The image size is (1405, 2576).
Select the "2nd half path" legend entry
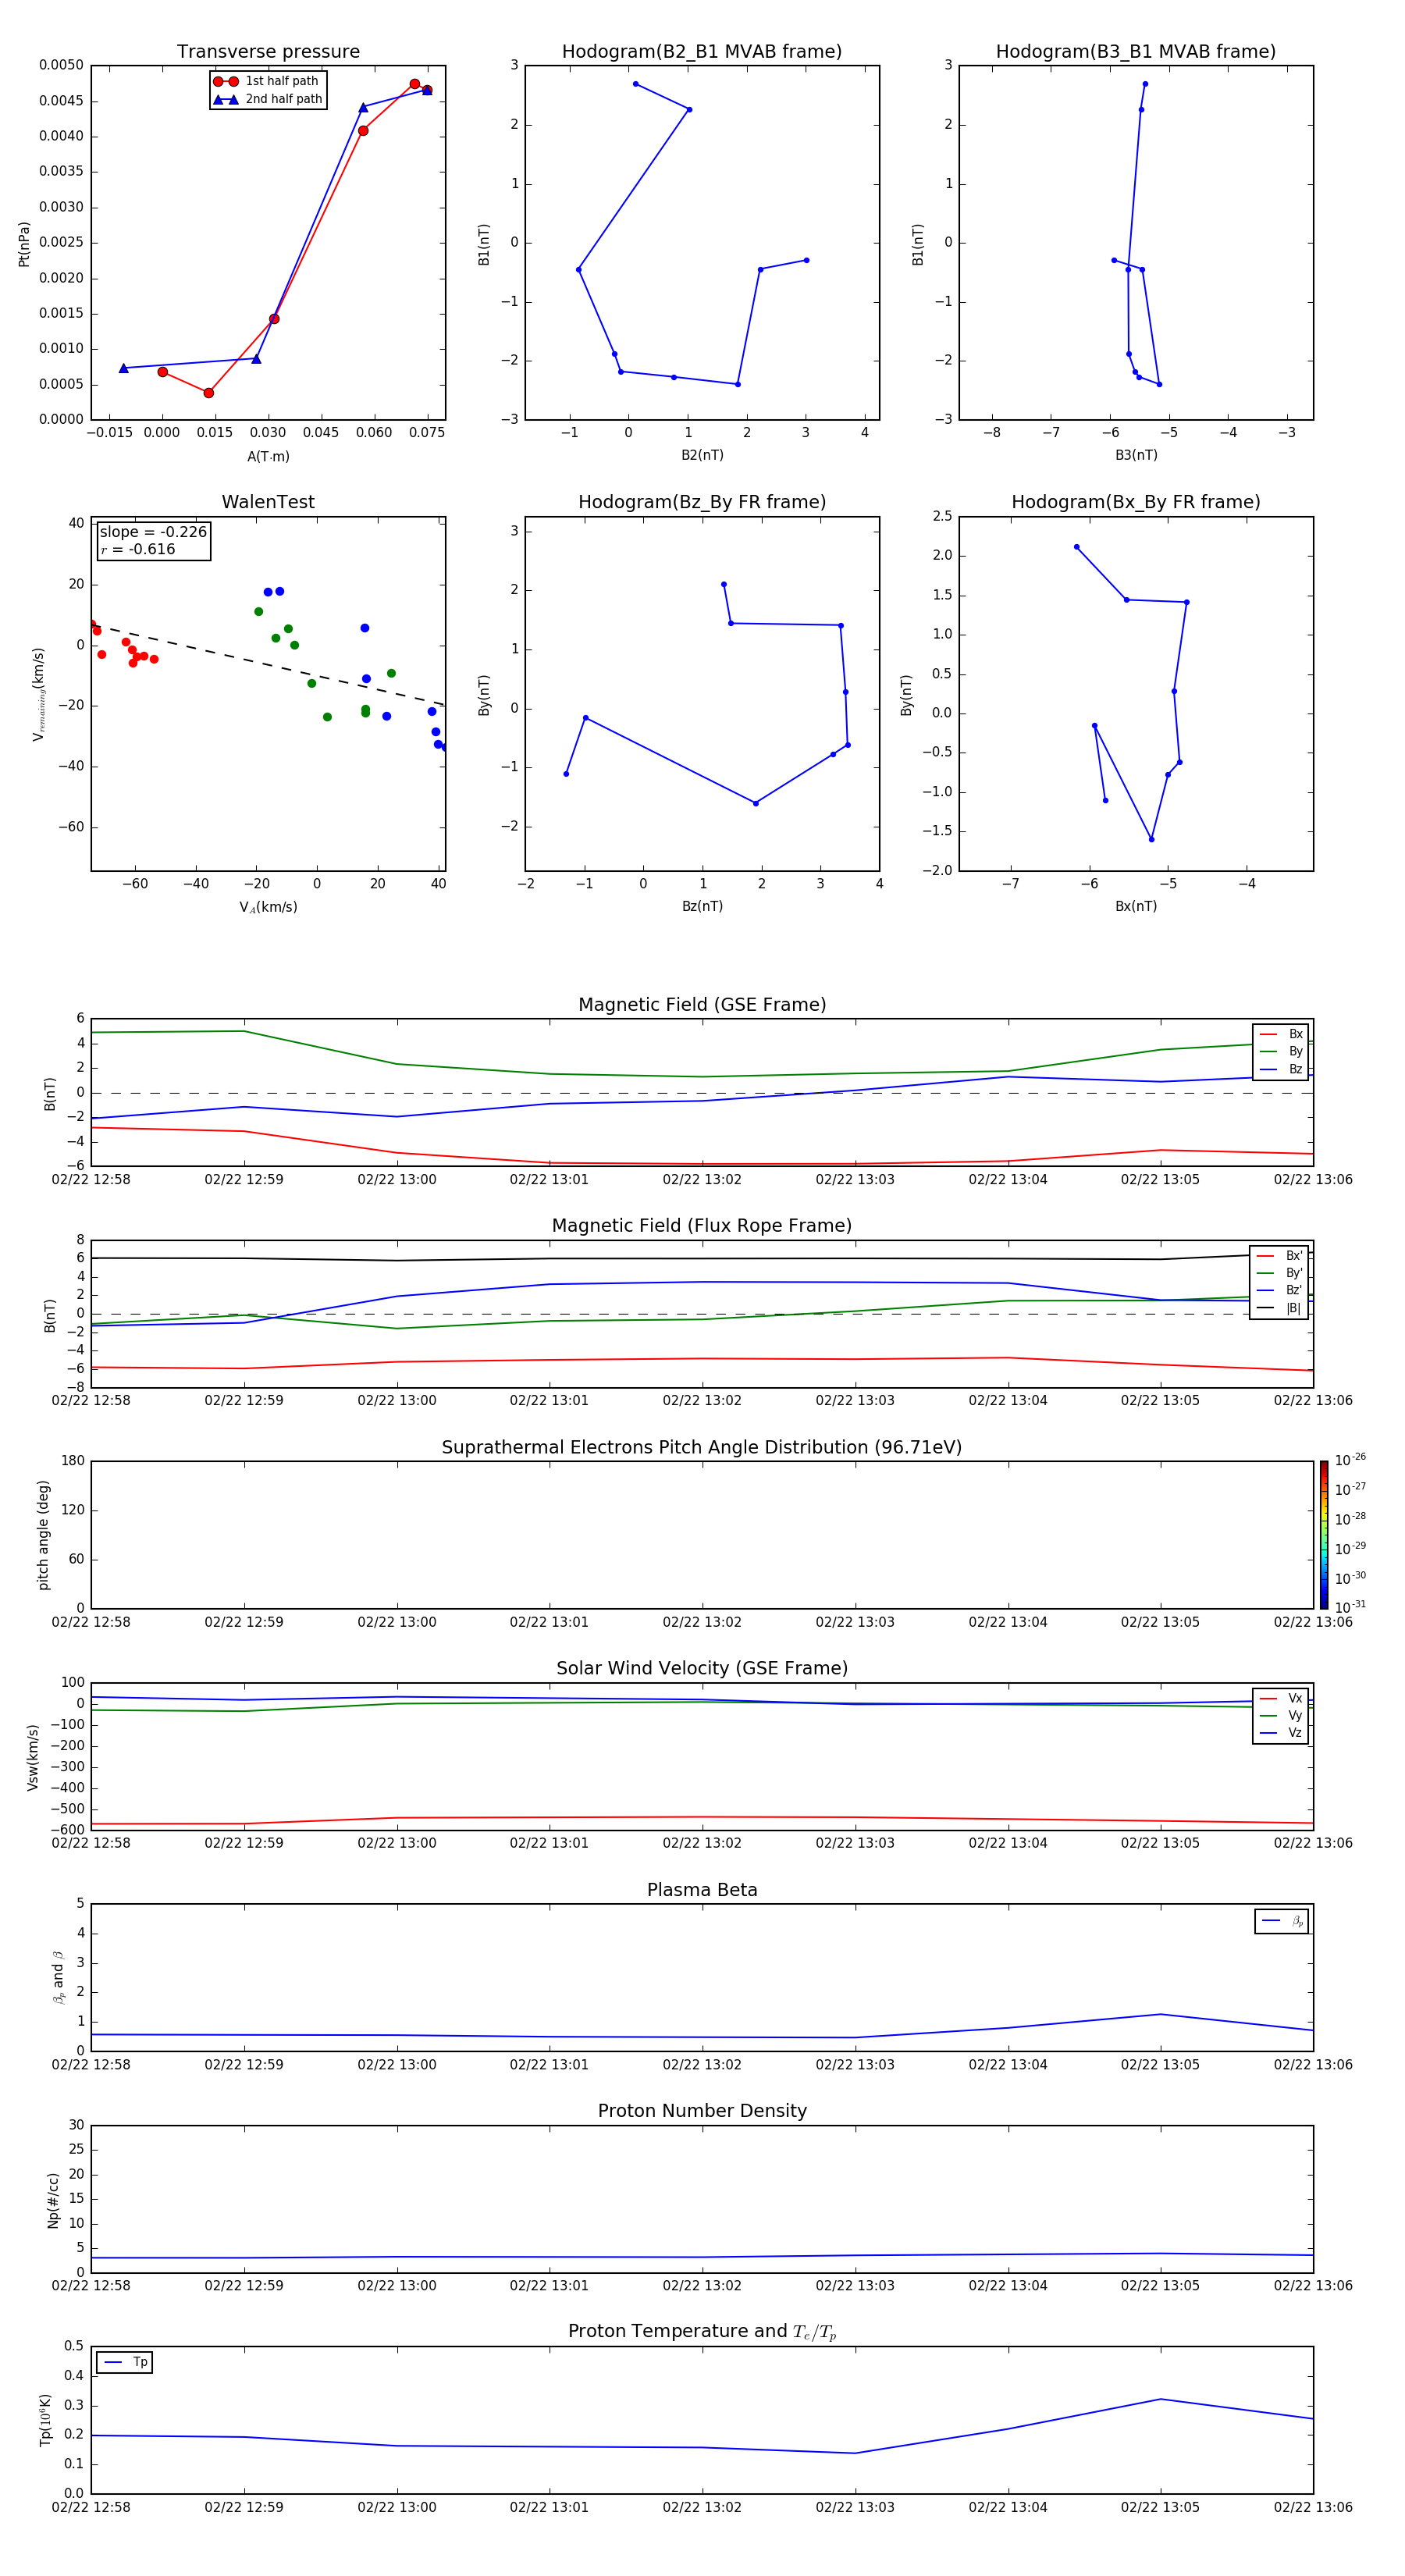pos(267,99)
